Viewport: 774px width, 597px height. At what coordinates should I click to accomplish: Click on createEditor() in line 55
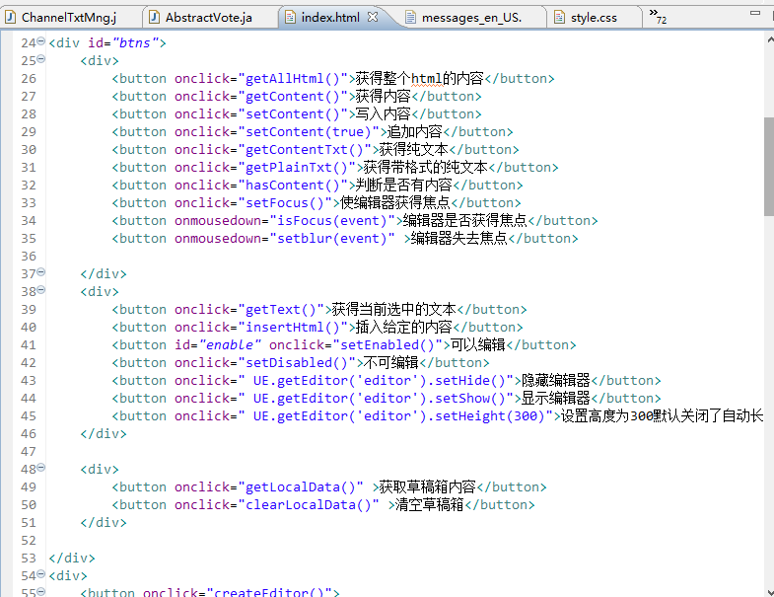point(269,592)
